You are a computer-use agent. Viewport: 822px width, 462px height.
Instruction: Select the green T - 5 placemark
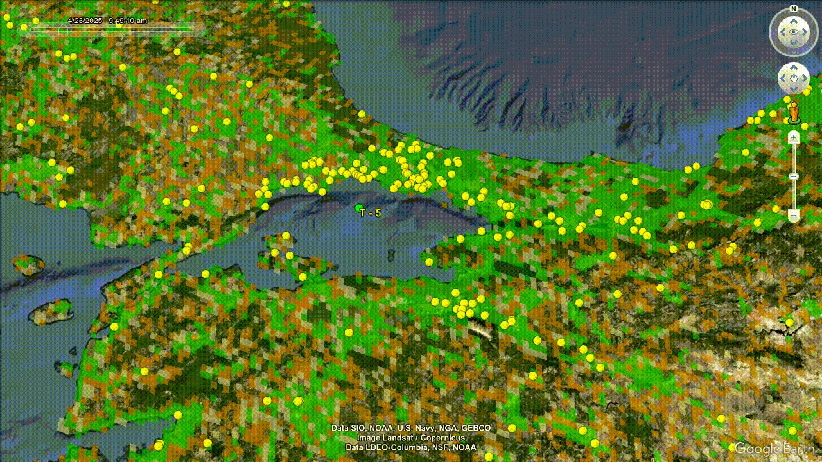tap(359, 207)
